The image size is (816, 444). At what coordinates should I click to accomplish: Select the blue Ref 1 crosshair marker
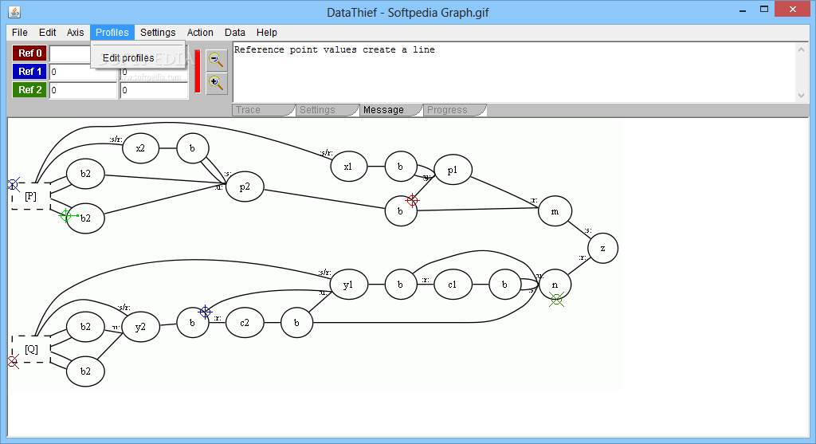point(205,312)
